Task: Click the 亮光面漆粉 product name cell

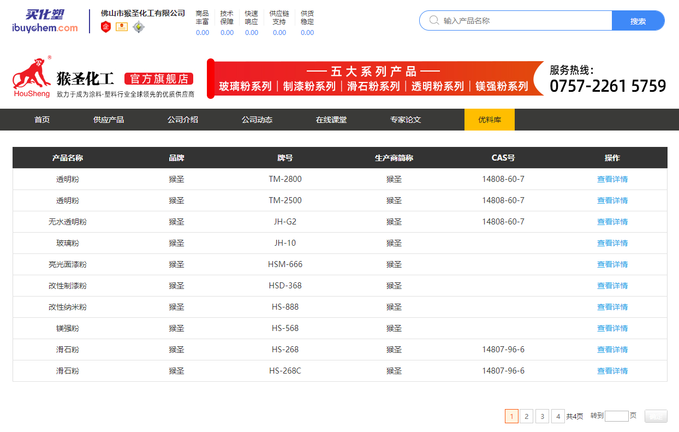Action: click(68, 264)
